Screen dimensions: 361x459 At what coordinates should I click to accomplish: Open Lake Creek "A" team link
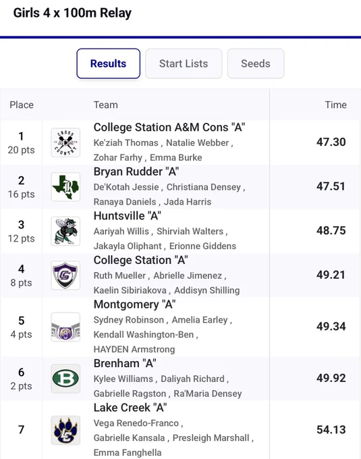coord(130,408)
